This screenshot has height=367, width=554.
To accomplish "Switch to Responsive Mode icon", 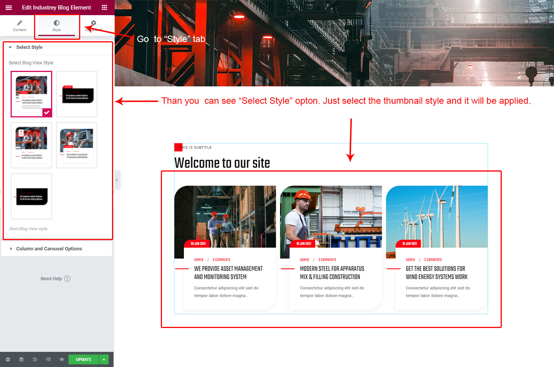I will [48, 359].
